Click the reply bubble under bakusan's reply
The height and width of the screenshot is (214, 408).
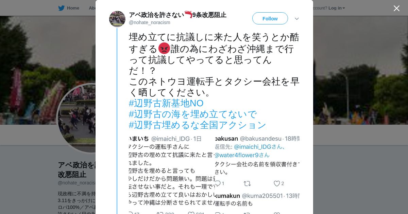(x=218, y=183)
